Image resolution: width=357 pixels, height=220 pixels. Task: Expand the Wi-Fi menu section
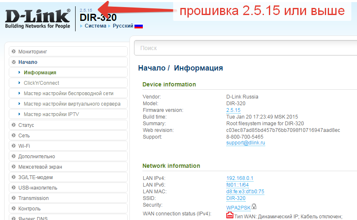tap(68, 146)
